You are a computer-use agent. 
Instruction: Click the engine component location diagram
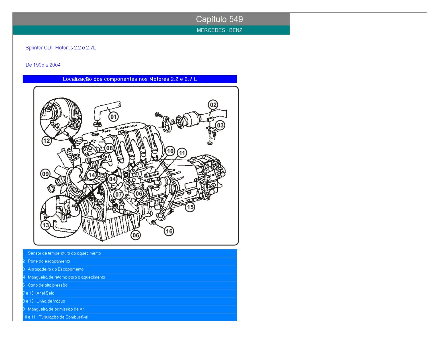pos(136,165)
